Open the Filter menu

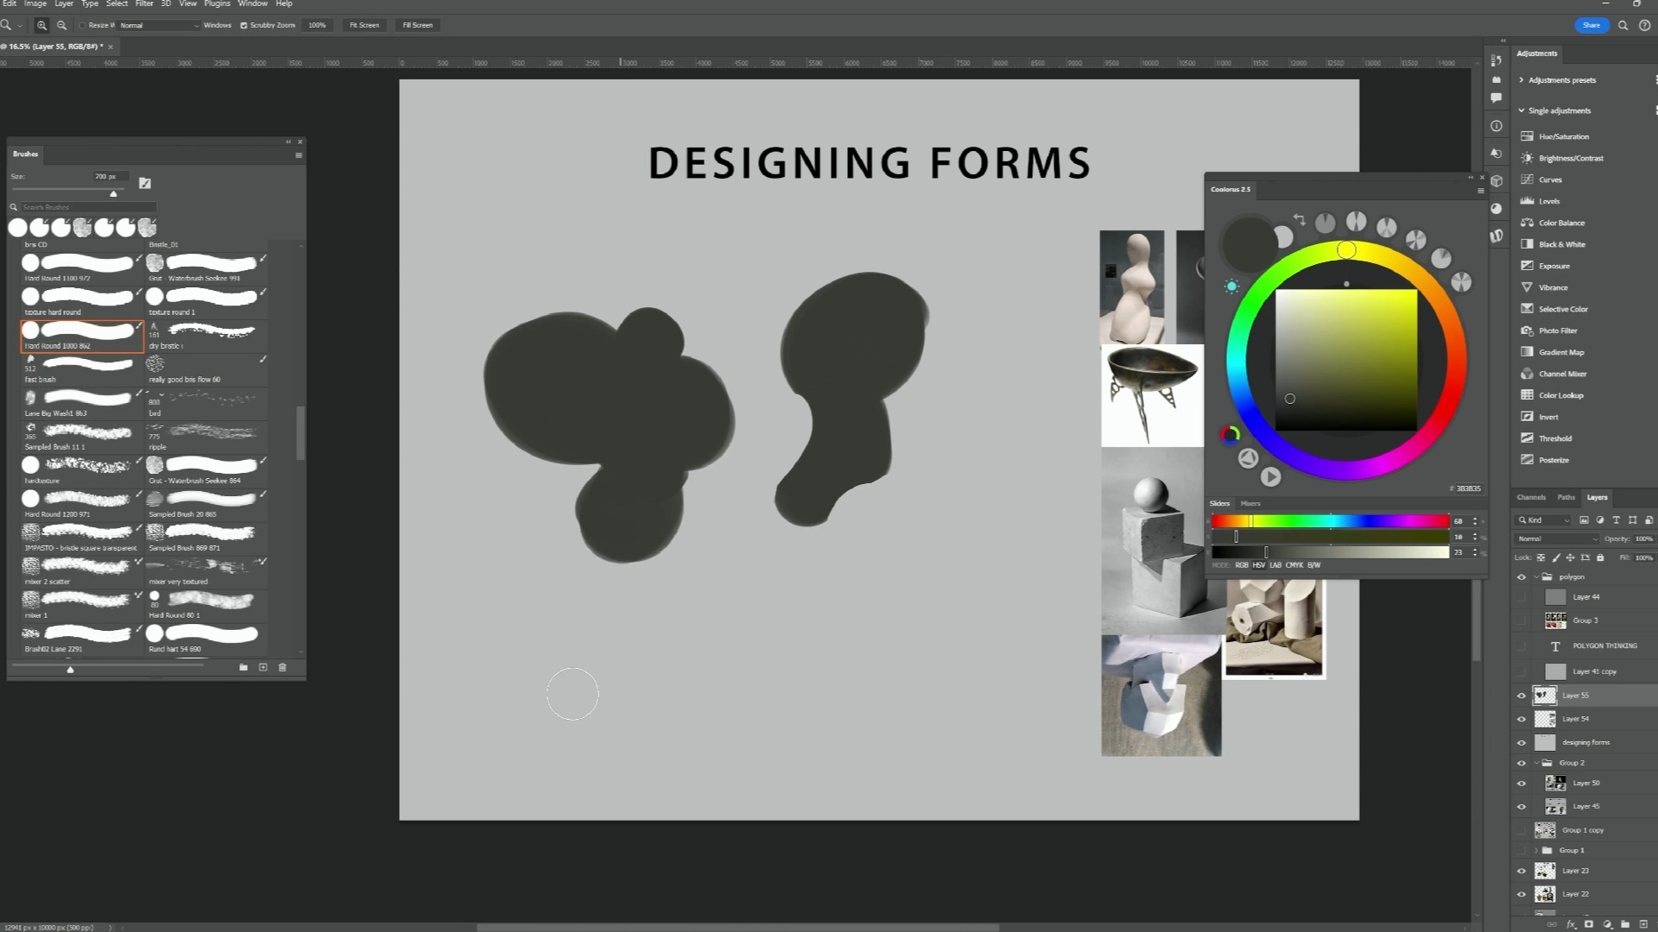pos(143,3)
